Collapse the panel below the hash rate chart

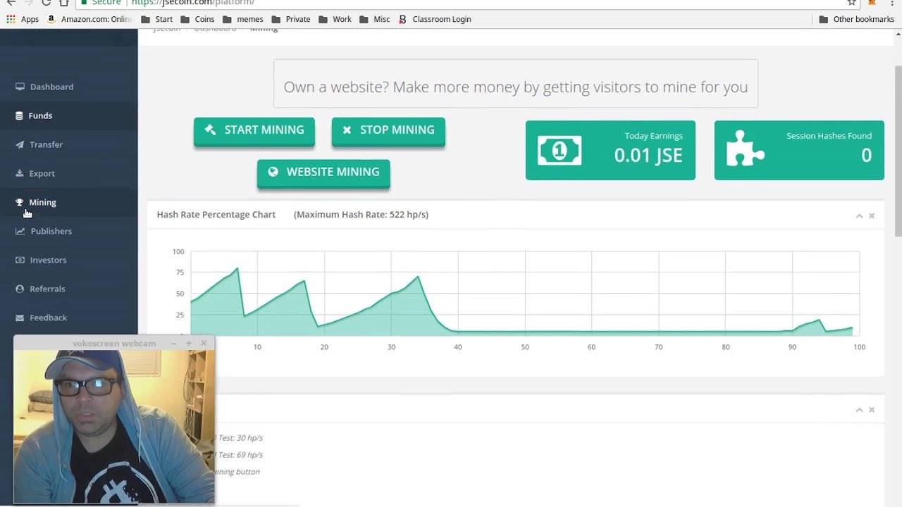click(x=859, y=410)
